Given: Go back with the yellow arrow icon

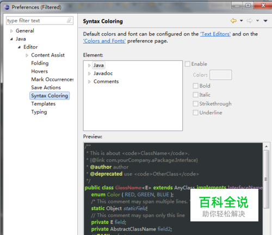Looking at the screenshot, I should click(233, 21).
